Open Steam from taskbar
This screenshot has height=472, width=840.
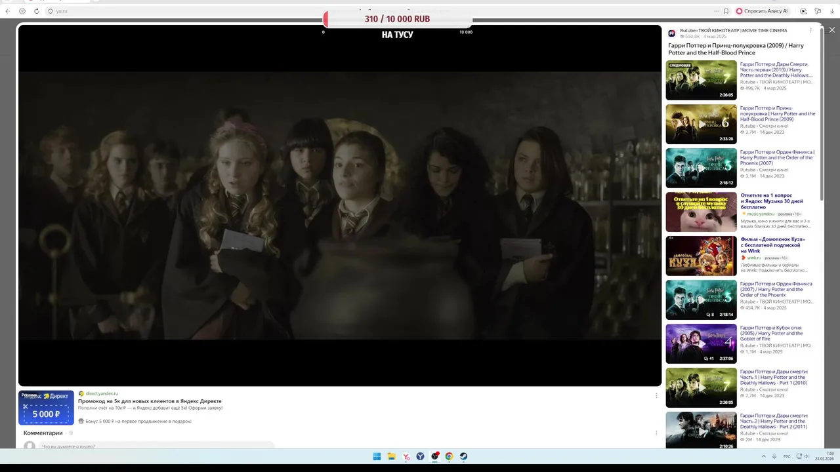click(x=463, y=456)
